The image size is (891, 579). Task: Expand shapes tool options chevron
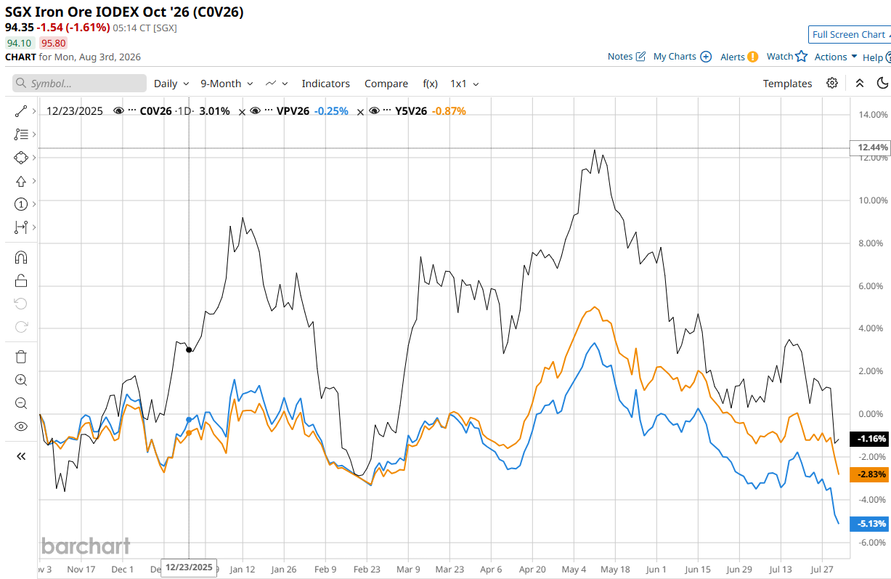[x=34, y=158]
